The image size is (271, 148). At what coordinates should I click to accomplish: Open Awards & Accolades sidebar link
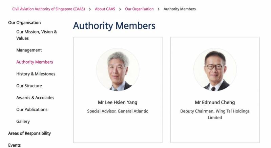click(x=35, y=98)
